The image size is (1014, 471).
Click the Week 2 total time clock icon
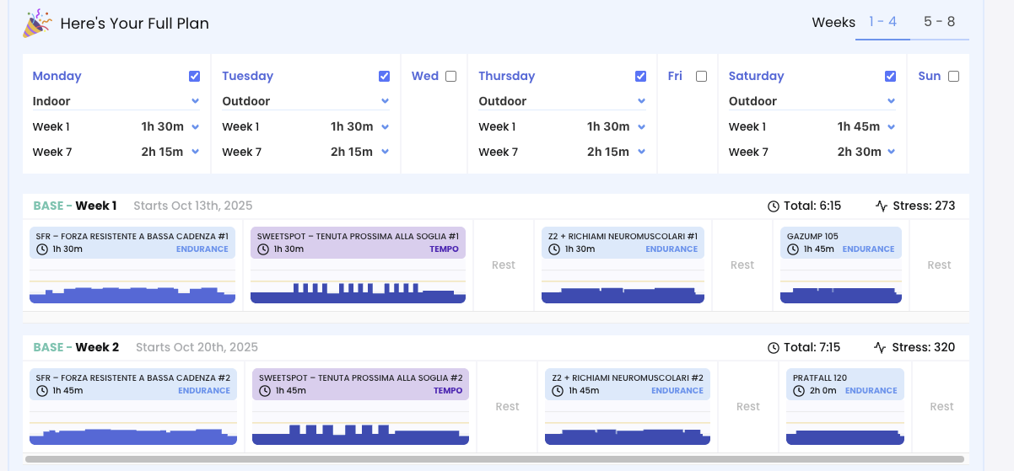pos(773,347)
